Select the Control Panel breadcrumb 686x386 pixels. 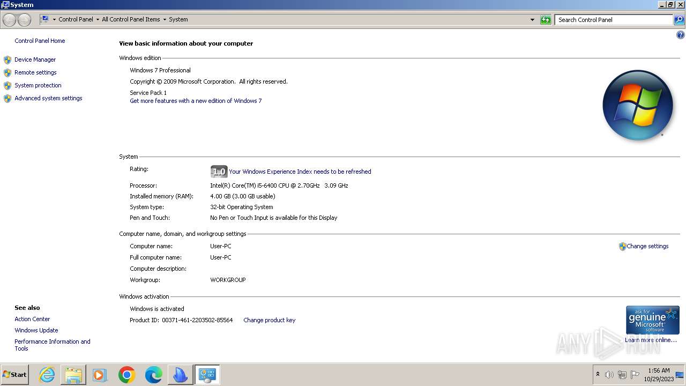pyautogui.click(x=76, y=19)
